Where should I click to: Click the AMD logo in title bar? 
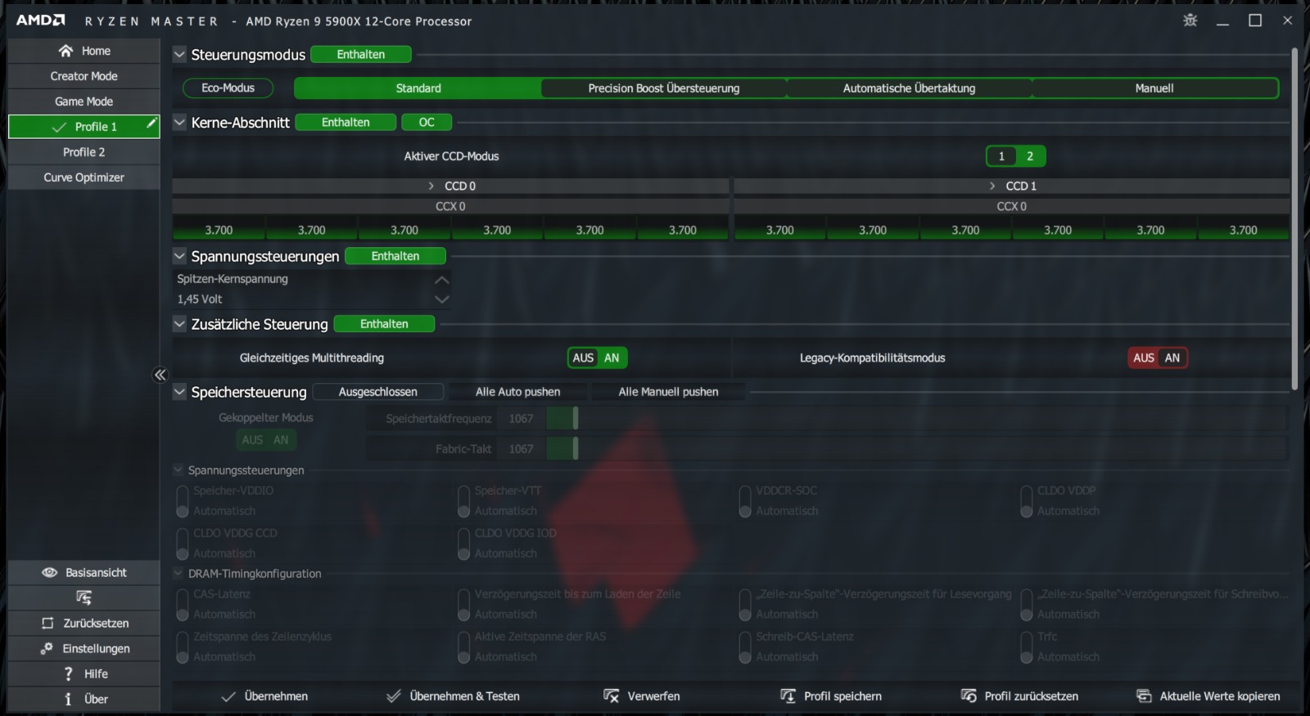click(40, 20)
